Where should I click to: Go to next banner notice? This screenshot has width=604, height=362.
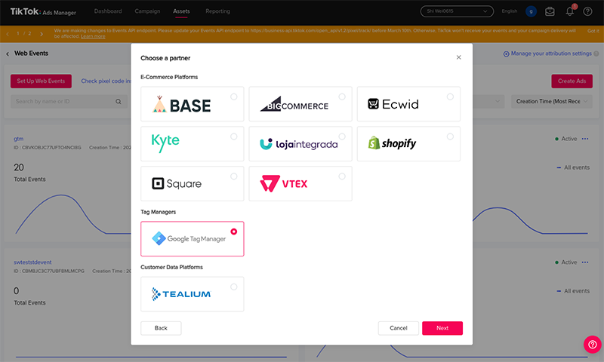point(42,34)
